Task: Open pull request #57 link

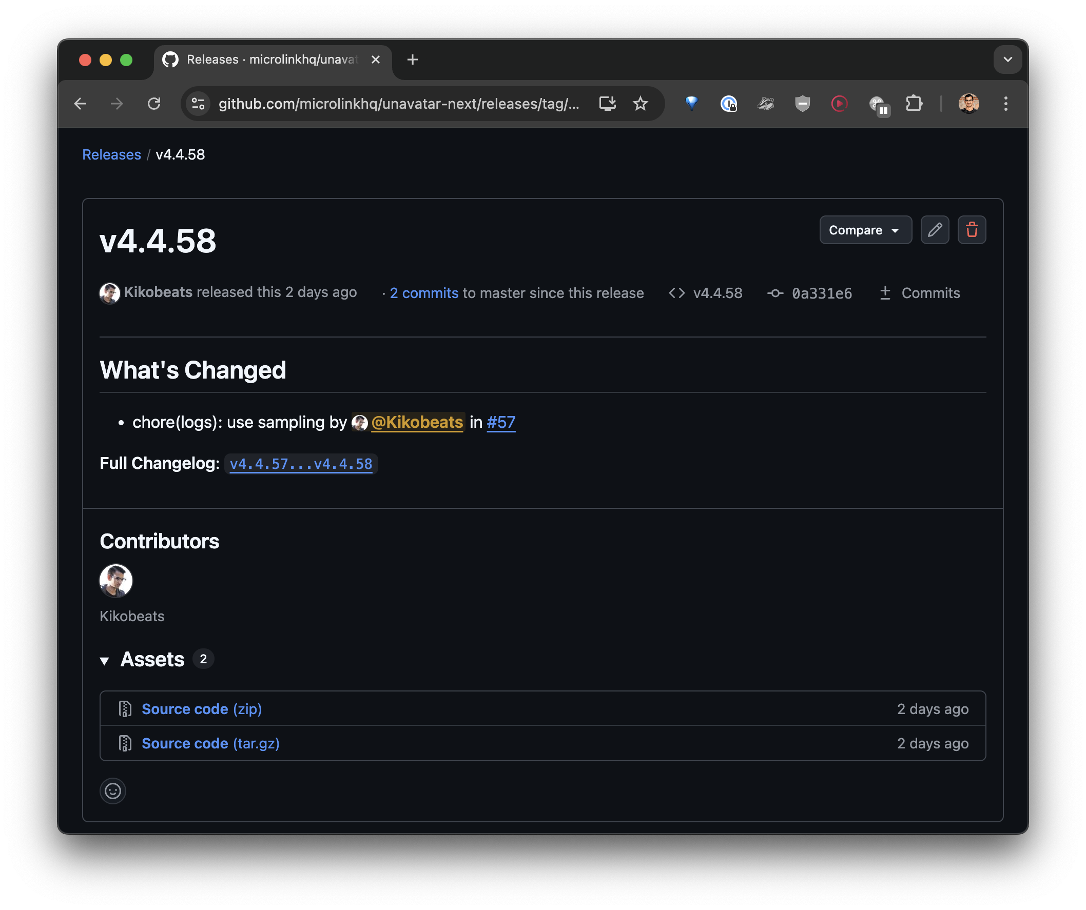Action: point(500,422)
